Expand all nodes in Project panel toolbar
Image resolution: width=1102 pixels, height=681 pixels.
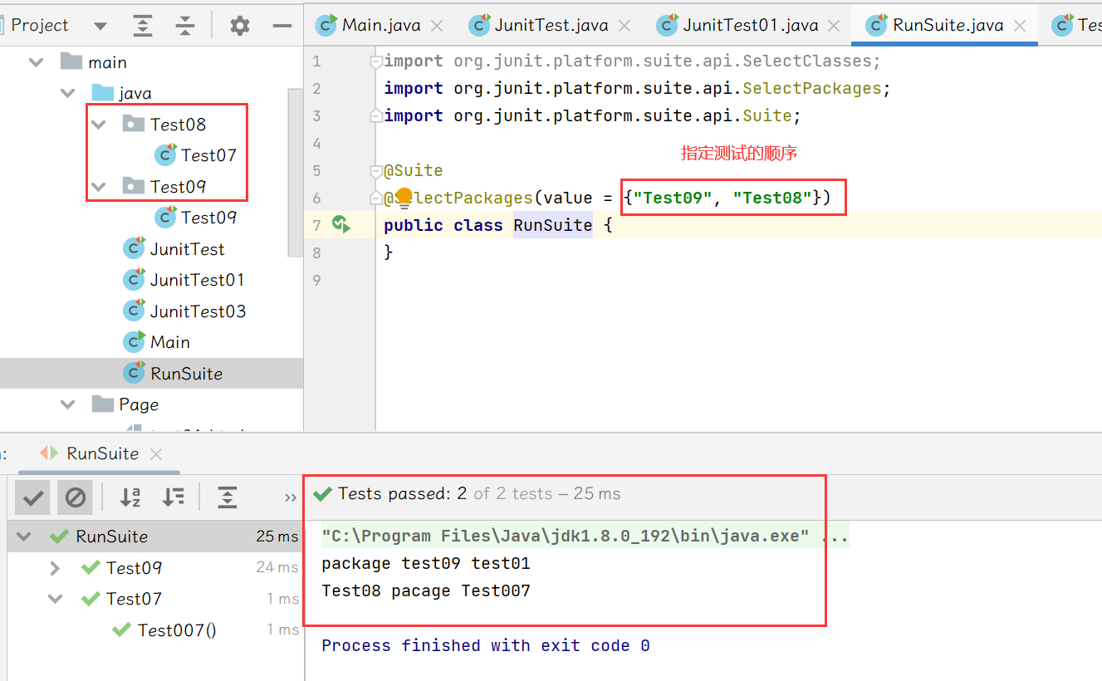click(x=144, y=26)
